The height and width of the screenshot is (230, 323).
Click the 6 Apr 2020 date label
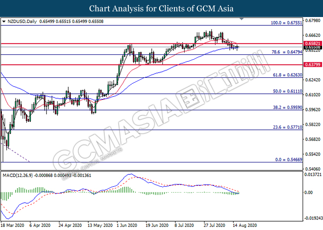[x=40, y=225]
